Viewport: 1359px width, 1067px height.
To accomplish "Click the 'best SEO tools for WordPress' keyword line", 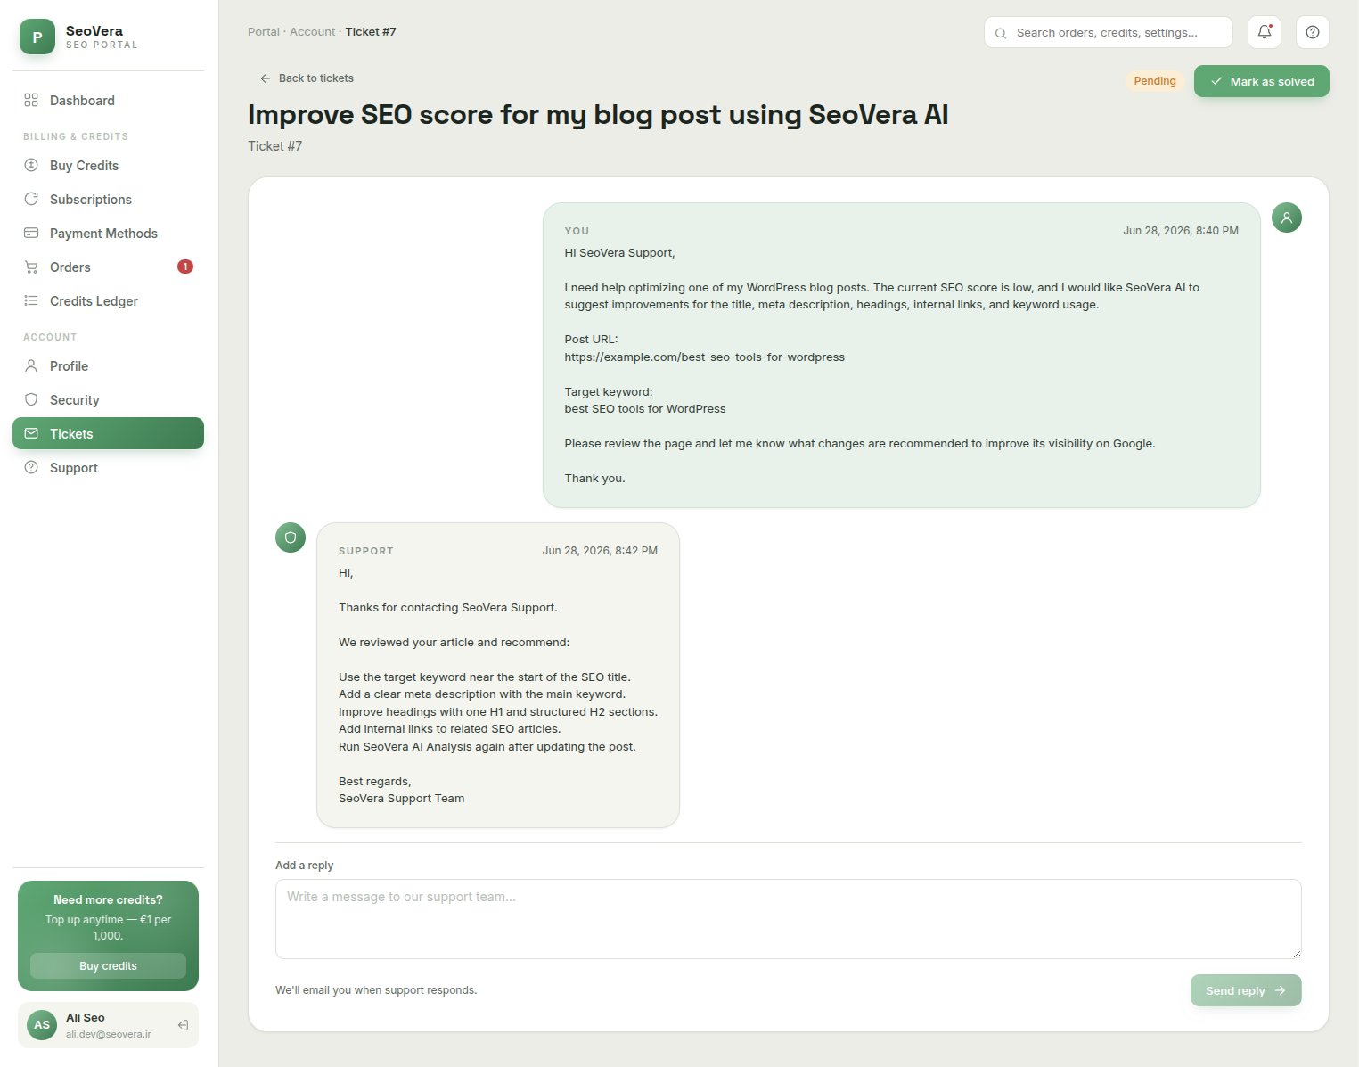I will point(645,408).
